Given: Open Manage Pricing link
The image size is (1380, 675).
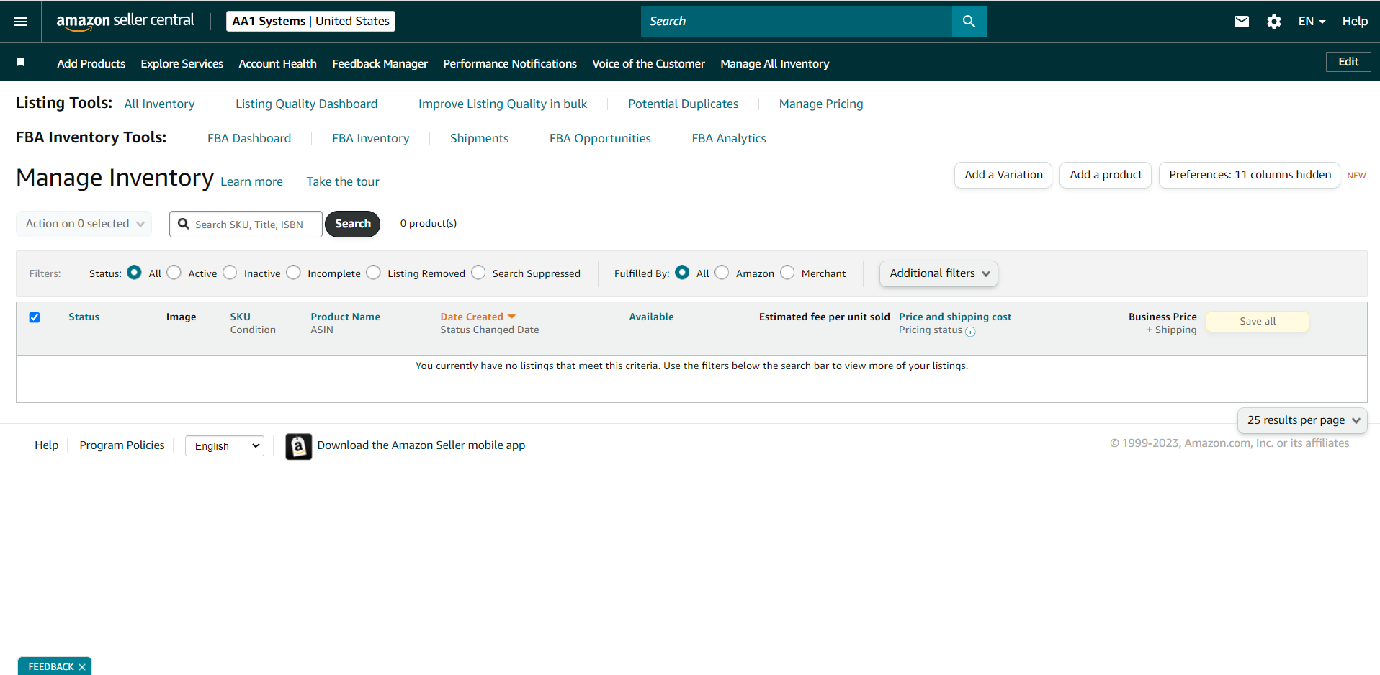Looking at the screenshot, I should [821, 104].
